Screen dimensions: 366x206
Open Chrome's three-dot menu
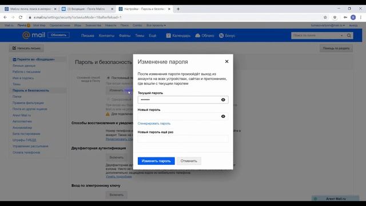(x=361, y=17)
